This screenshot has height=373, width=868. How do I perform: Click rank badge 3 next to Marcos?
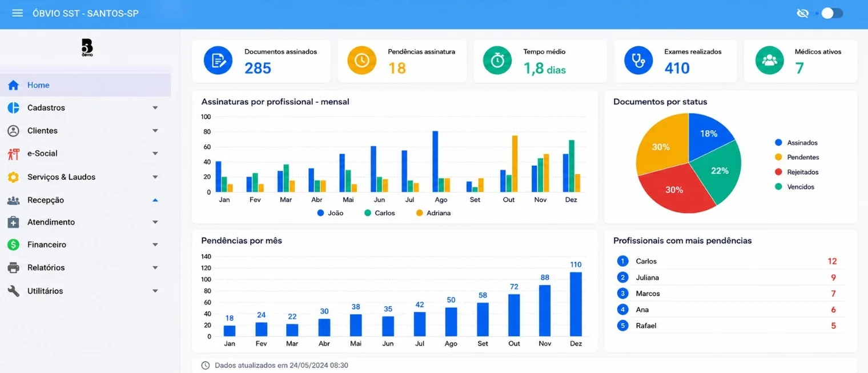(622, 294)
